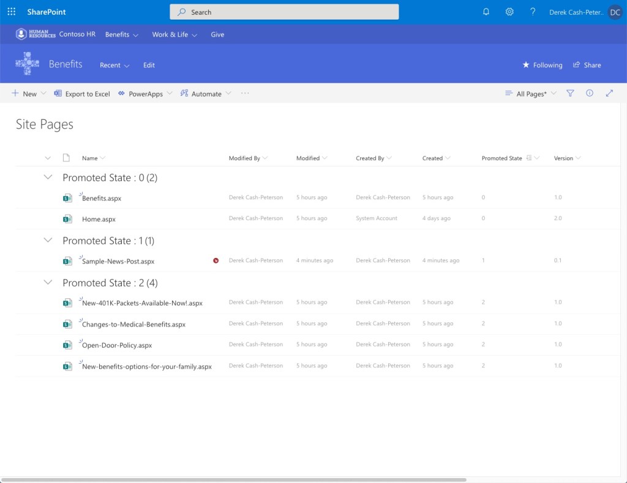627x483 pixels.
Task: Open the filter pane funnel icon
Action: (570, 94)
